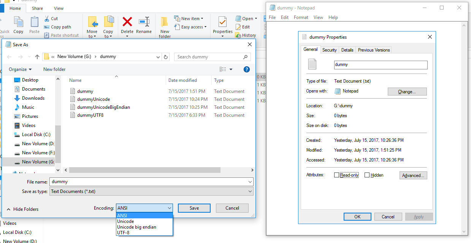Open the New item dropdown
This screenshot has height=243, width=471.
[189, 19]
